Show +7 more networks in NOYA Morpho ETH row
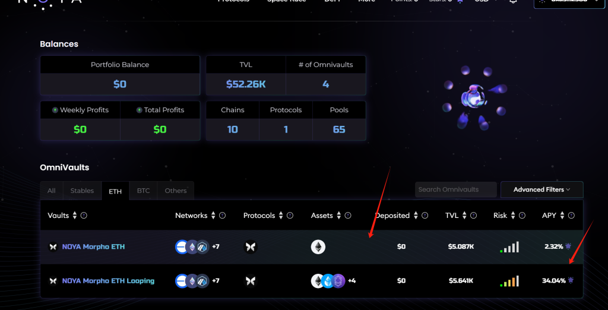The image size is (608, 310). pyautogui.click(x=216, y=247)
